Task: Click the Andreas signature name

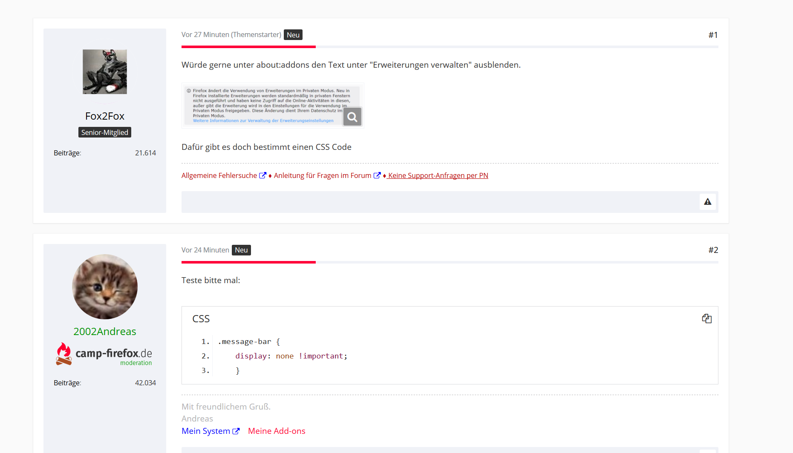Action: [197, 419]
